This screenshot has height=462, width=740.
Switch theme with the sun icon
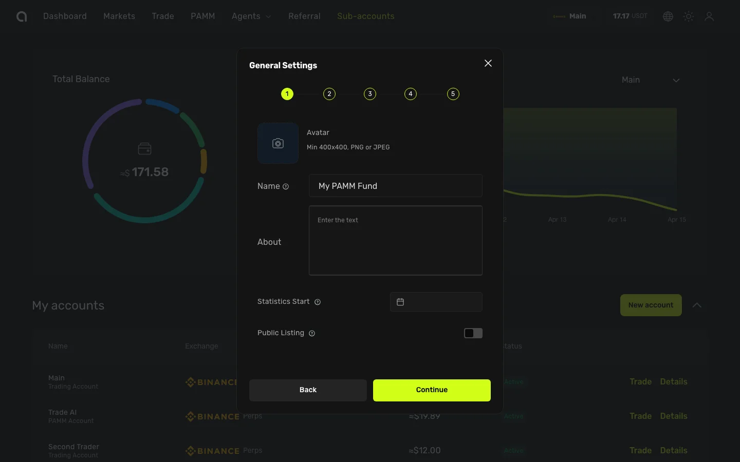tap(689, 16)
